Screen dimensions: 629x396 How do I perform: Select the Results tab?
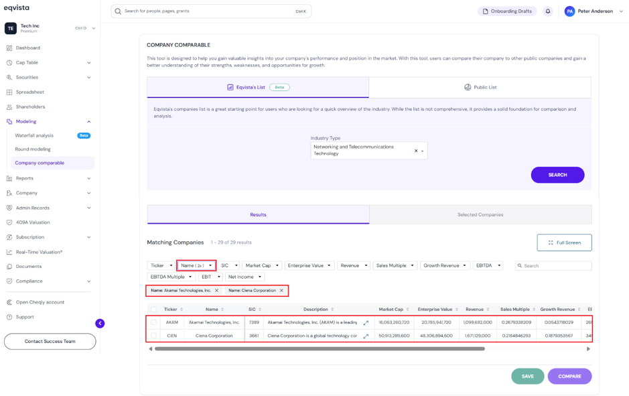click(258, 214)
